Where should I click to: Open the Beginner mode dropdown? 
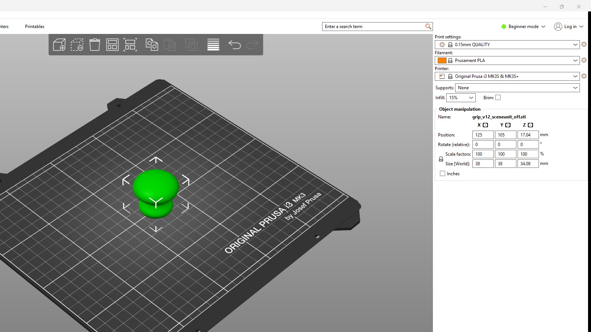pyautogui.click(x=523, y=27)
